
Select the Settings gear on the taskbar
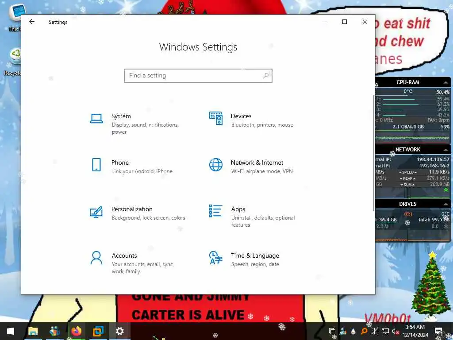(119, 331)
